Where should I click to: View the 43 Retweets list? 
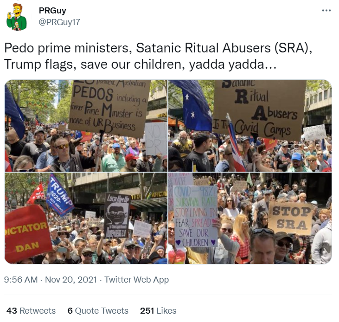(x=31, y=310)
